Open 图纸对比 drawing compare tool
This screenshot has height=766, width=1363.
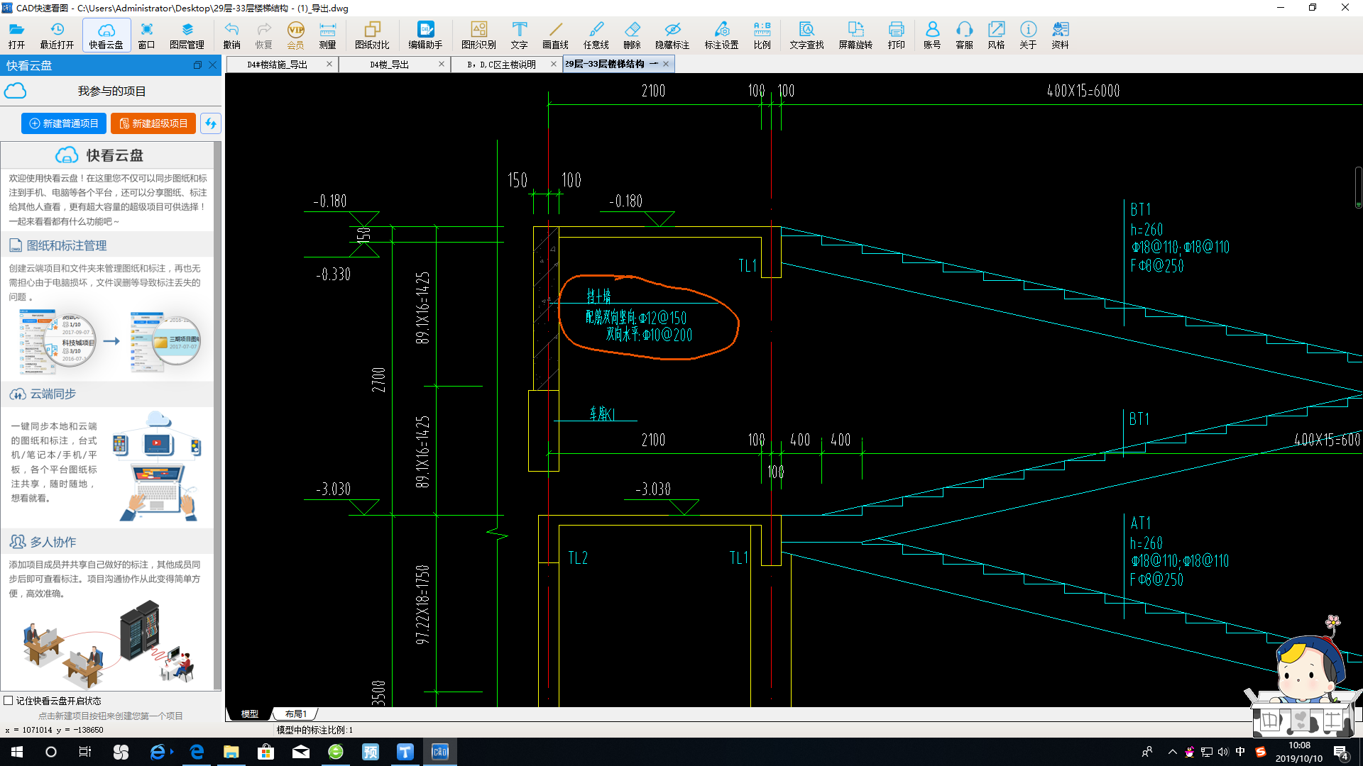pos(372,35)
